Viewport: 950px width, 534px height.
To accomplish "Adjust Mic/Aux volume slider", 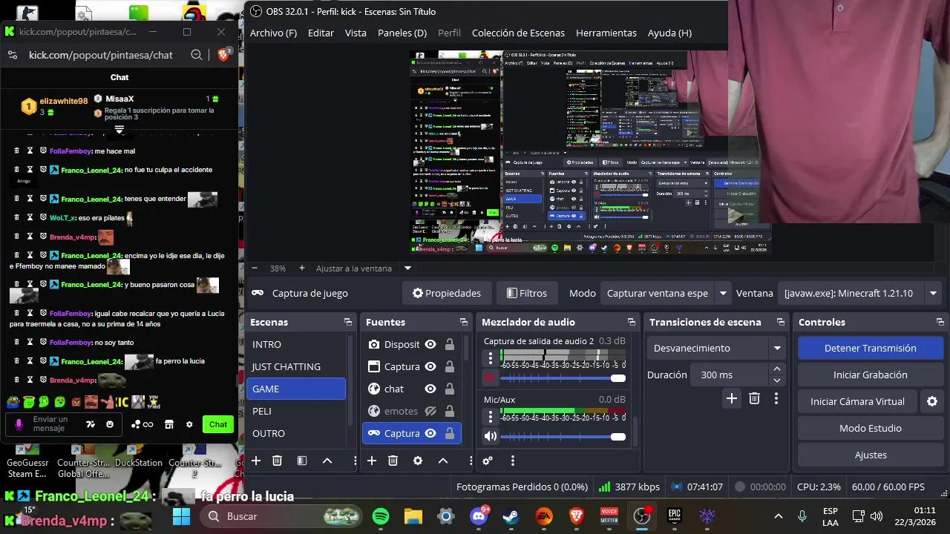I will click(x=563, y=437).
